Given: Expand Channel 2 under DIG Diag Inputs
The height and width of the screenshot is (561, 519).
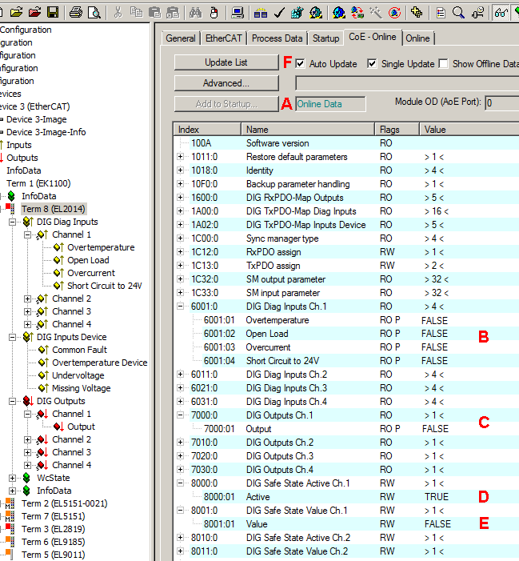Looking at the screenshot, I should 27,299.
